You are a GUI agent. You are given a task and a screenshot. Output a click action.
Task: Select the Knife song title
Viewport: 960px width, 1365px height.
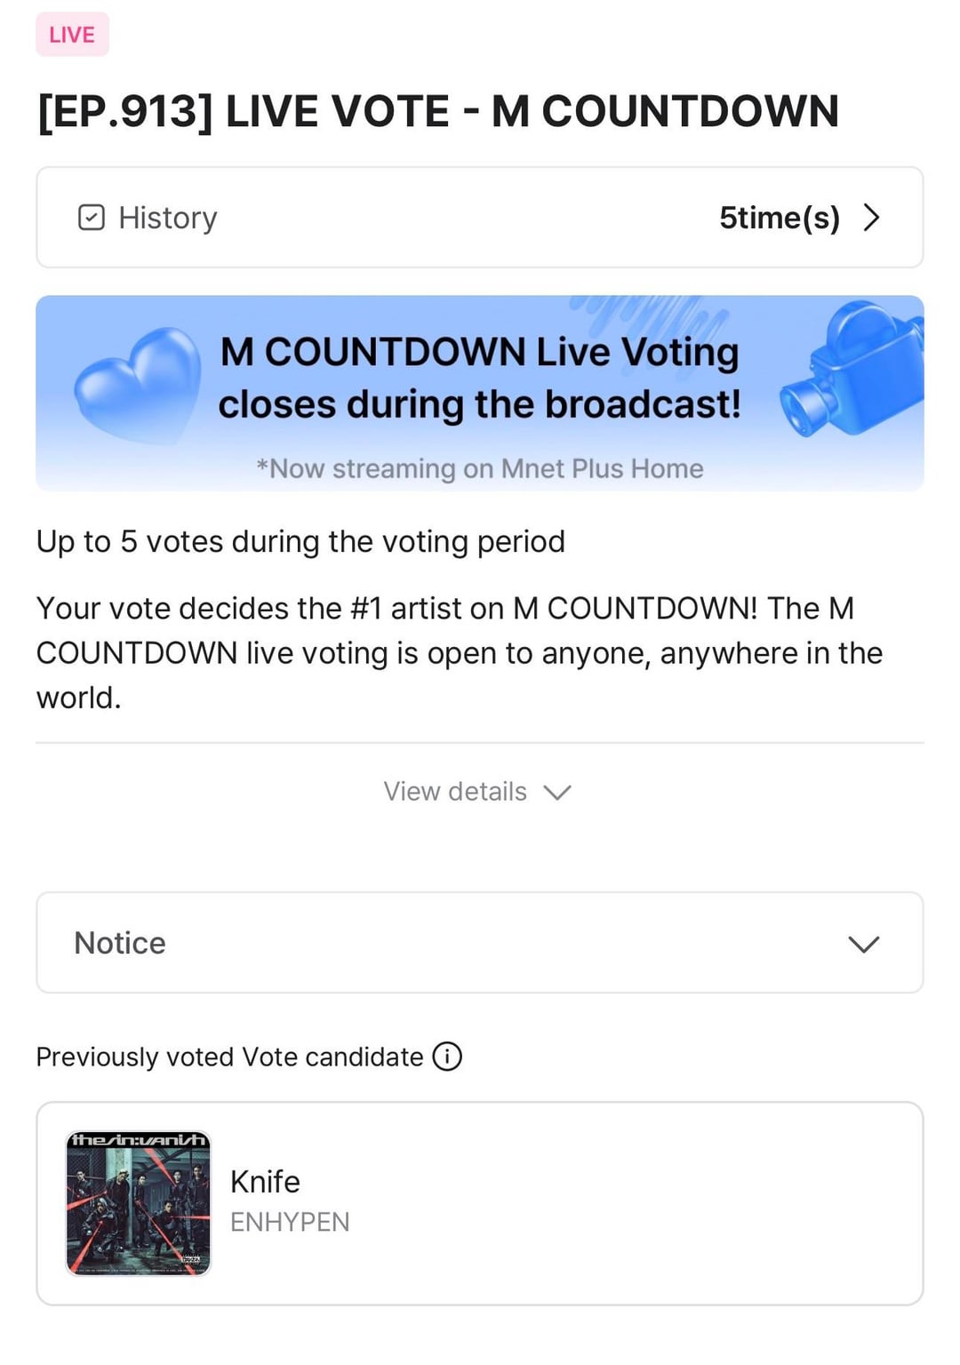265,1182
